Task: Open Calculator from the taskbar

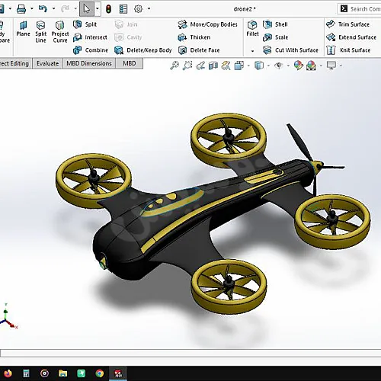Action: (x=26, y=373)
